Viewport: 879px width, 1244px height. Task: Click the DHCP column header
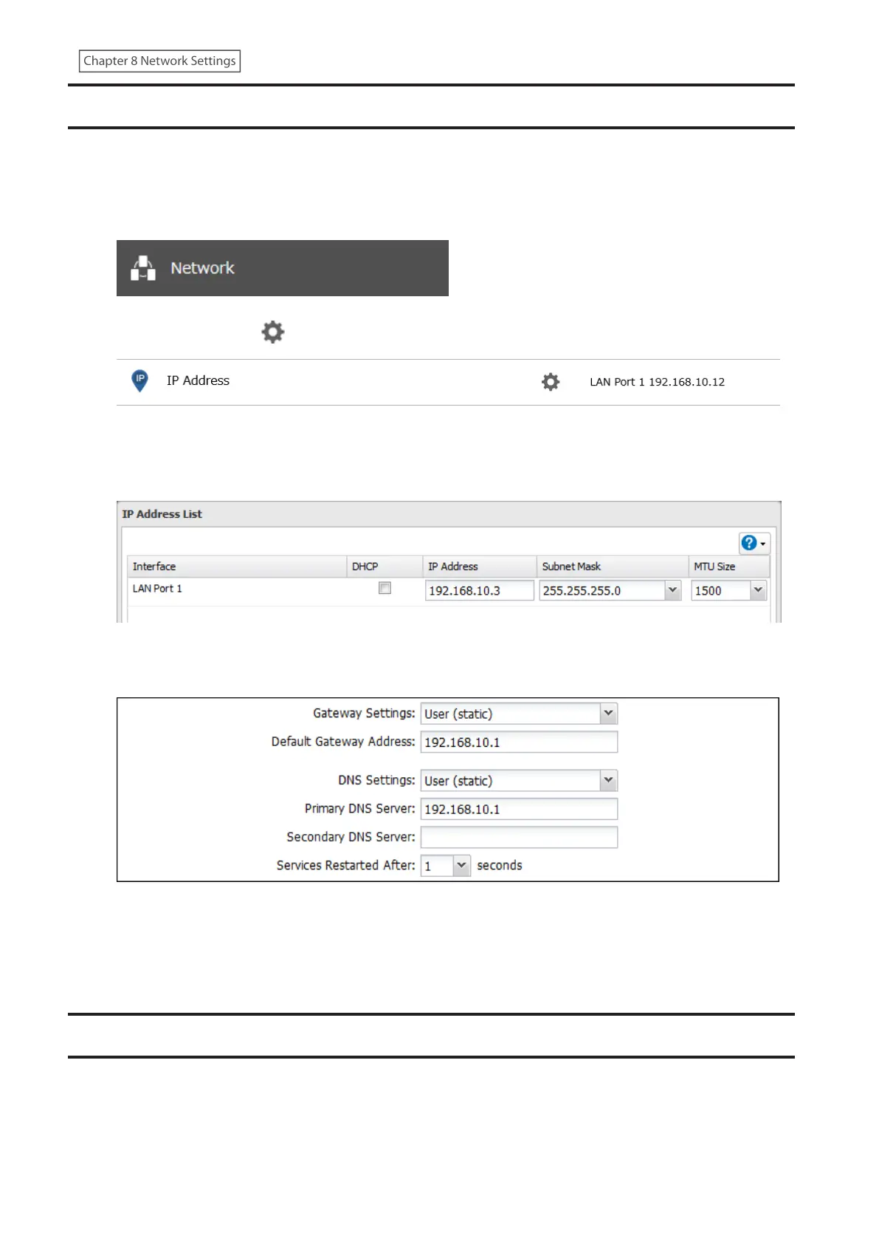[384, 567]
